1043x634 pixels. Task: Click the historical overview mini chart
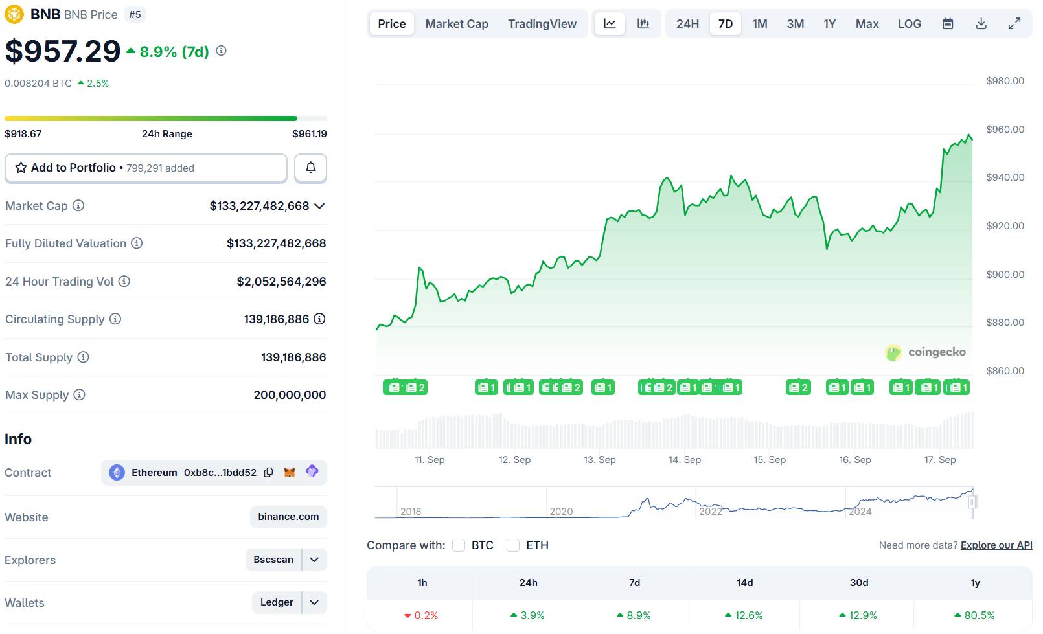(674, 503)
